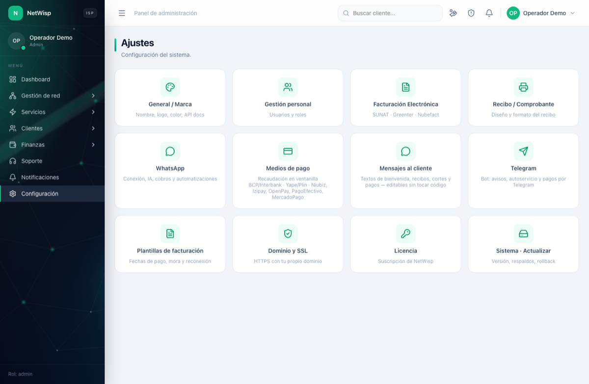
Task: Click the credit card icon on Medios de pago
Action: pyautogui.click(x=288, y=151)
